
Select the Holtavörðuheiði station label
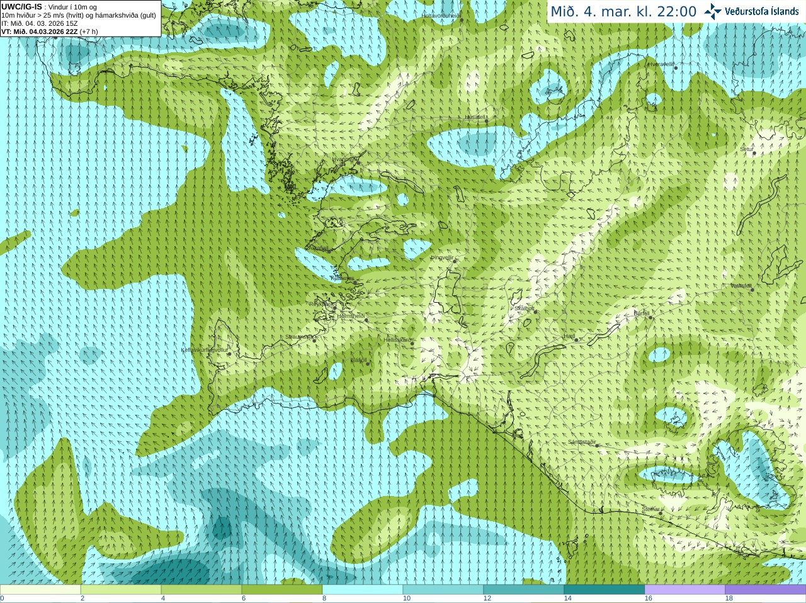pos(441,15)
